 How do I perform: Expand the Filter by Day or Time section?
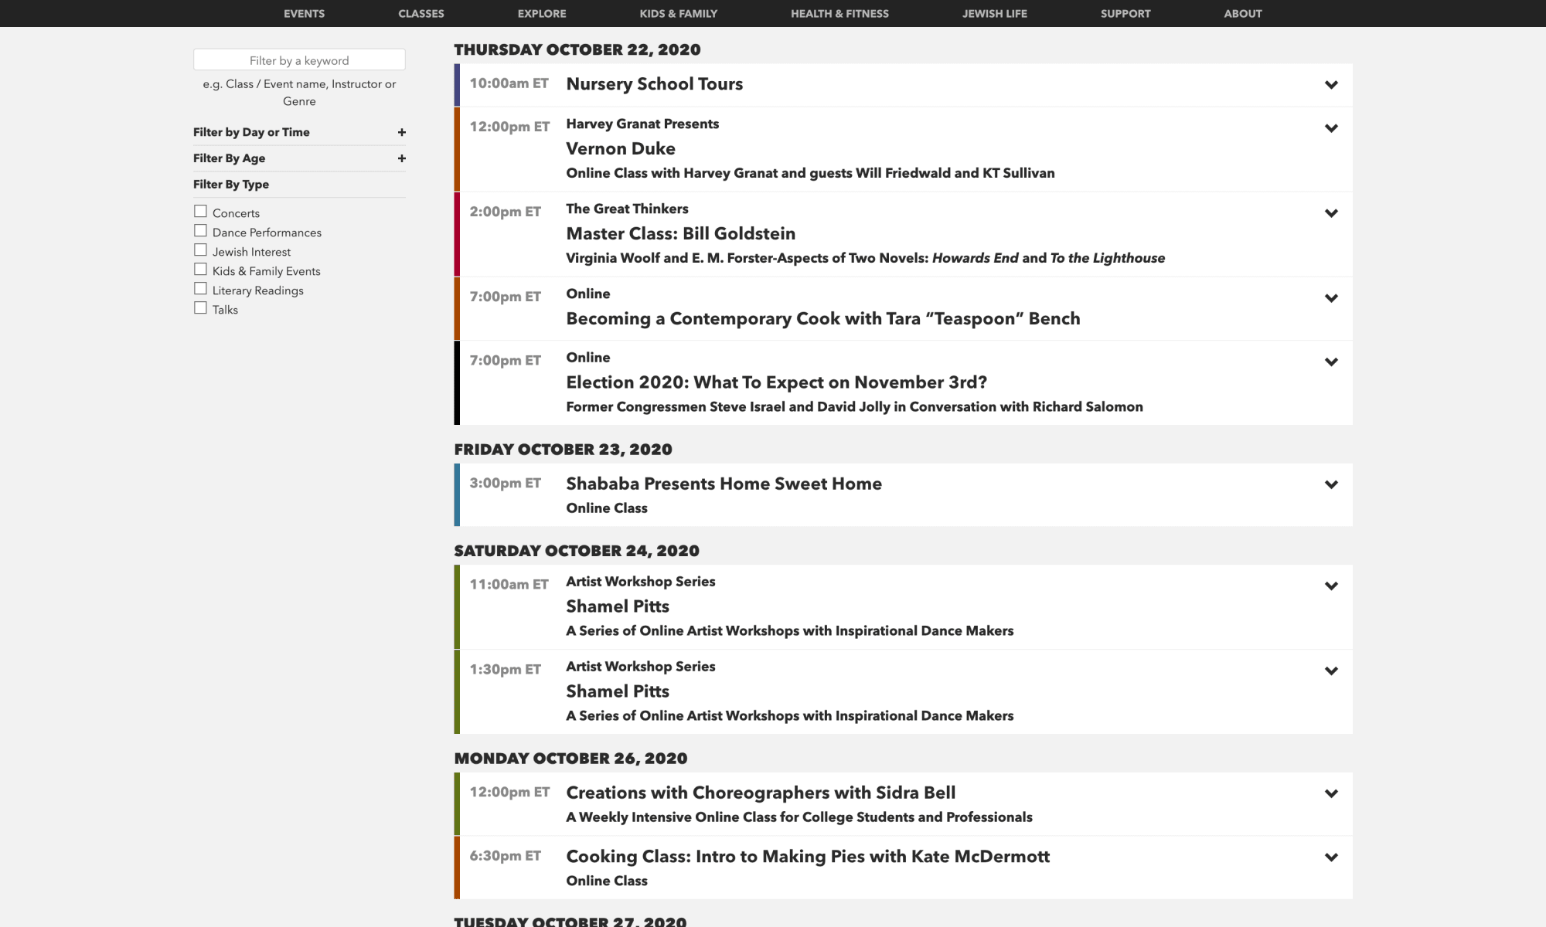tap(401, 132)
